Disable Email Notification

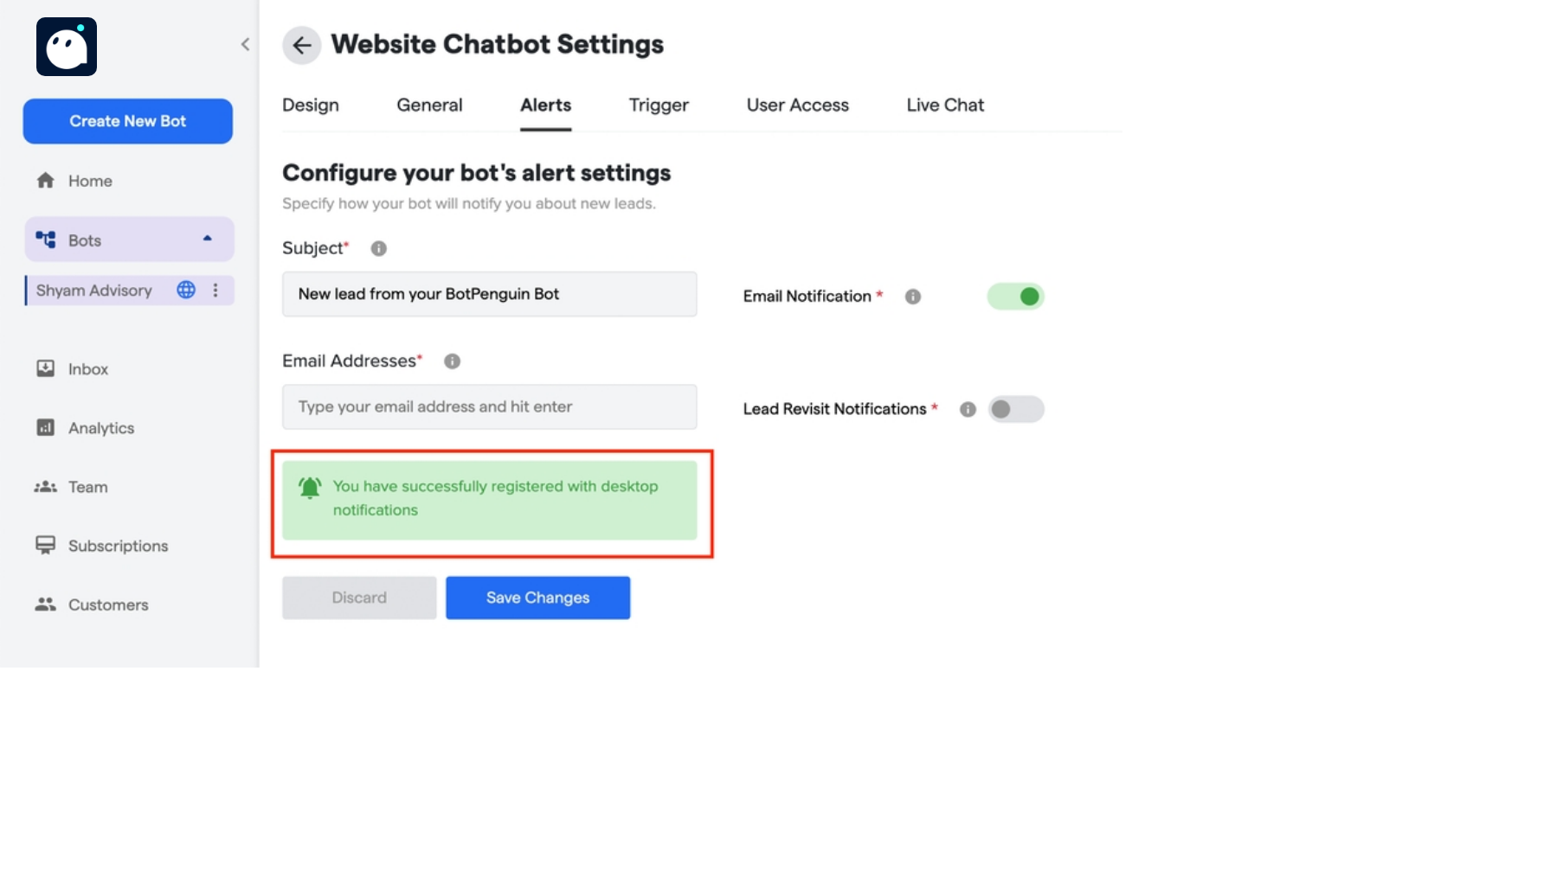(1015, 296)
